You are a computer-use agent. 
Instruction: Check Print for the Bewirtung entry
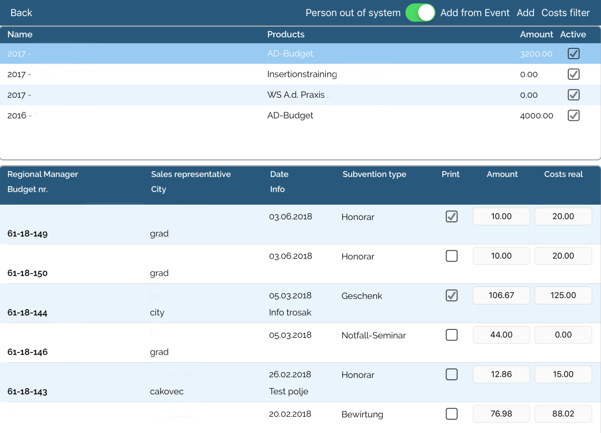[x=451, y=414]
